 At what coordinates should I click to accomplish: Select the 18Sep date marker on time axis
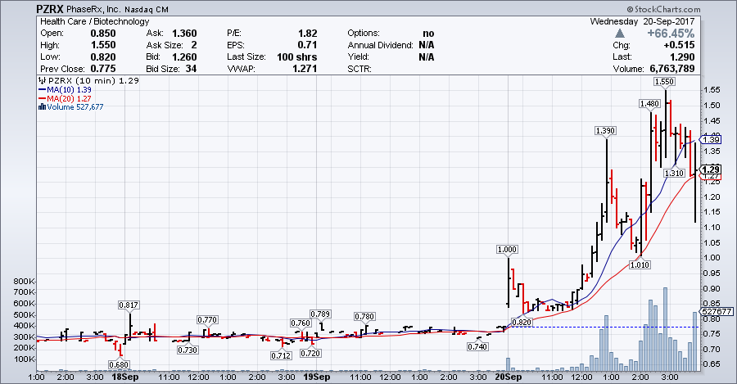(123, 378)
